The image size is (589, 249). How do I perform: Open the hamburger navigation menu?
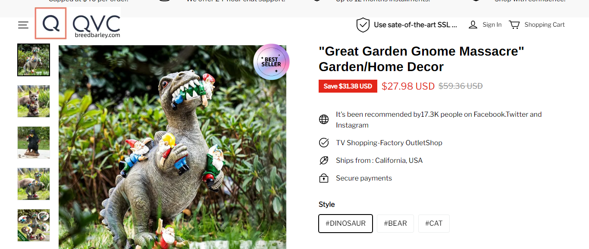[23, 25]
